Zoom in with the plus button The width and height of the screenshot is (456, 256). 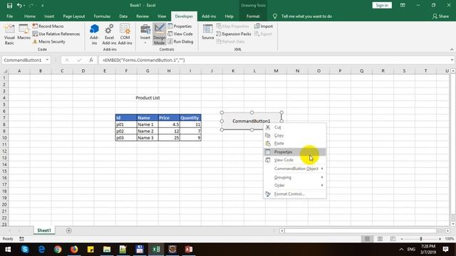[440, 239]
